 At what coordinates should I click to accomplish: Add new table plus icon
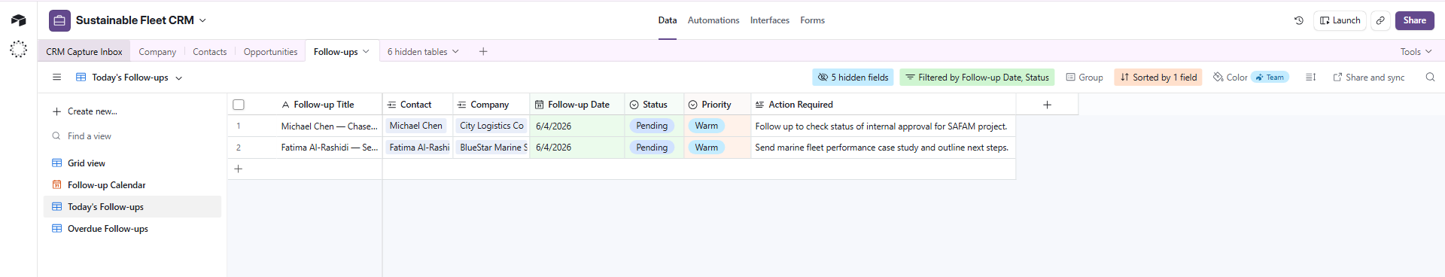[x=483, y=51]
